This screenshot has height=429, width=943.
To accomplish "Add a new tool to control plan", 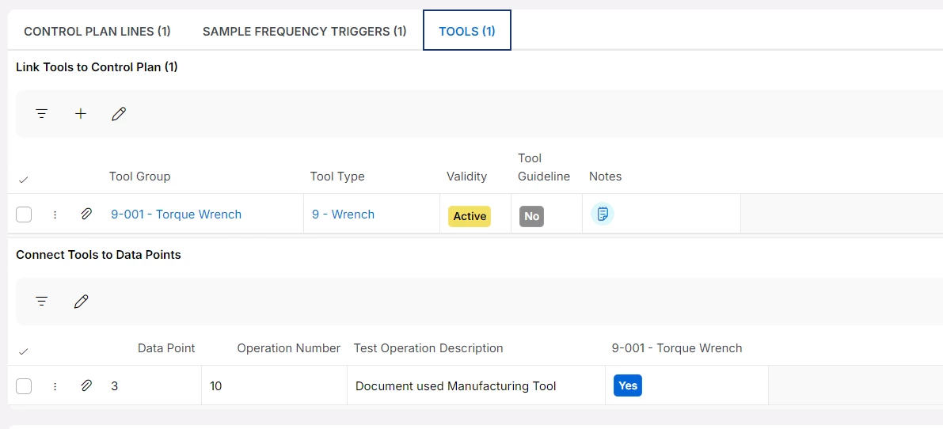I will pyautogui.click(x=81, y=114).
